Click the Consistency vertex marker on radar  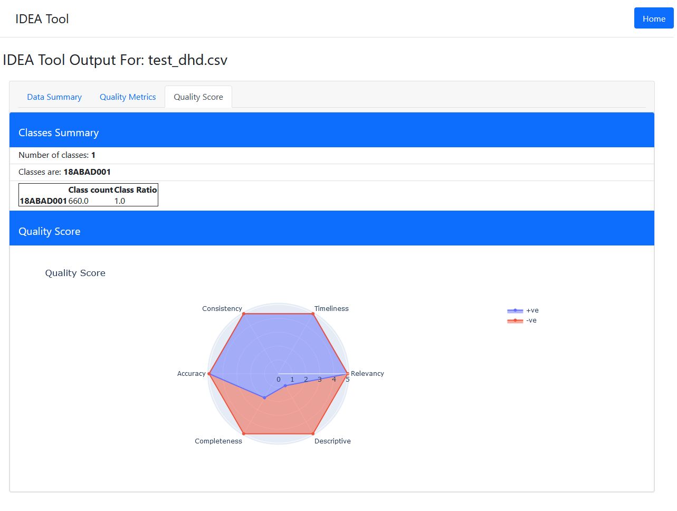point(243,314)
